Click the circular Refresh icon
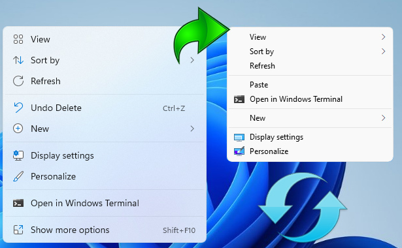The height and width of the screenshot is (248, 402). [x=18, y=81]
